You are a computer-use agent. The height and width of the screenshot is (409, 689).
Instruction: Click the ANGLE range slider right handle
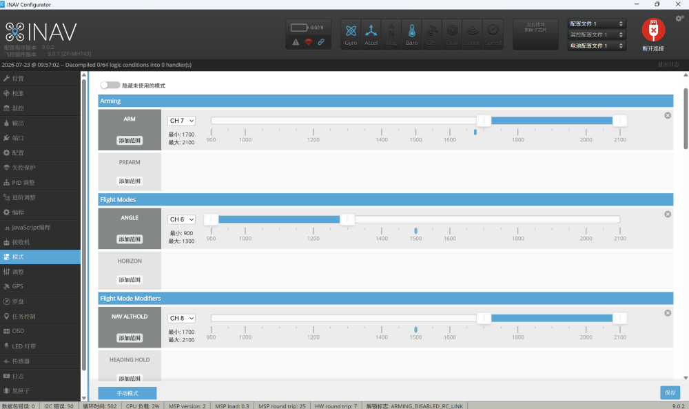347,219
